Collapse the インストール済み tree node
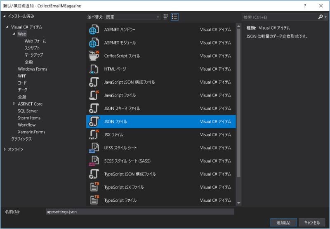 pos(5,16)
